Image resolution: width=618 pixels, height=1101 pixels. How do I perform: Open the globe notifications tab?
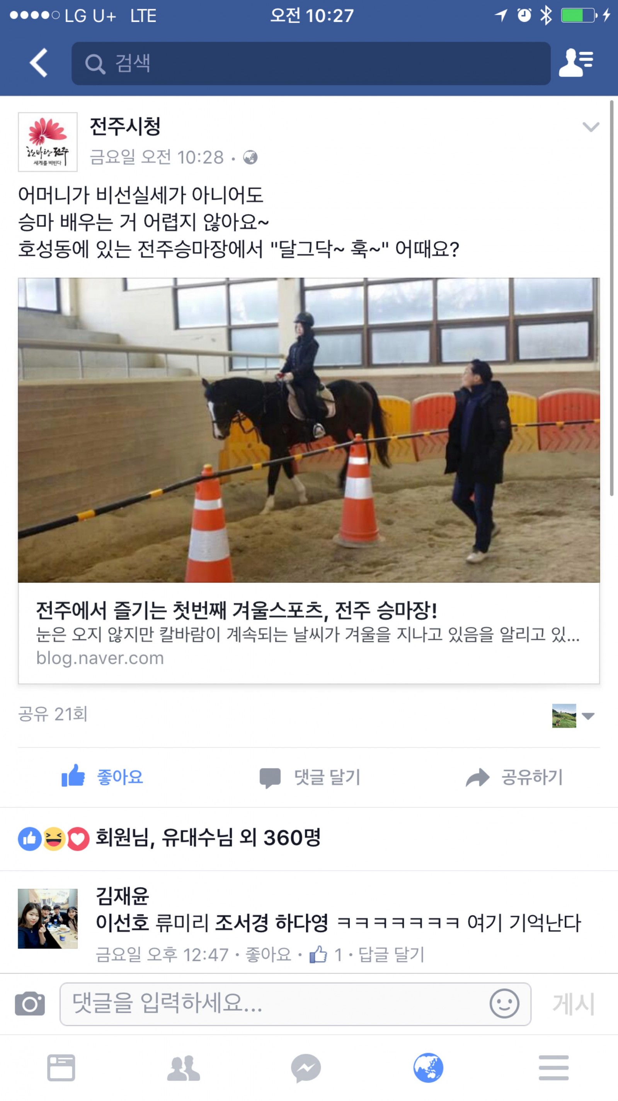tap(428, 1068)
